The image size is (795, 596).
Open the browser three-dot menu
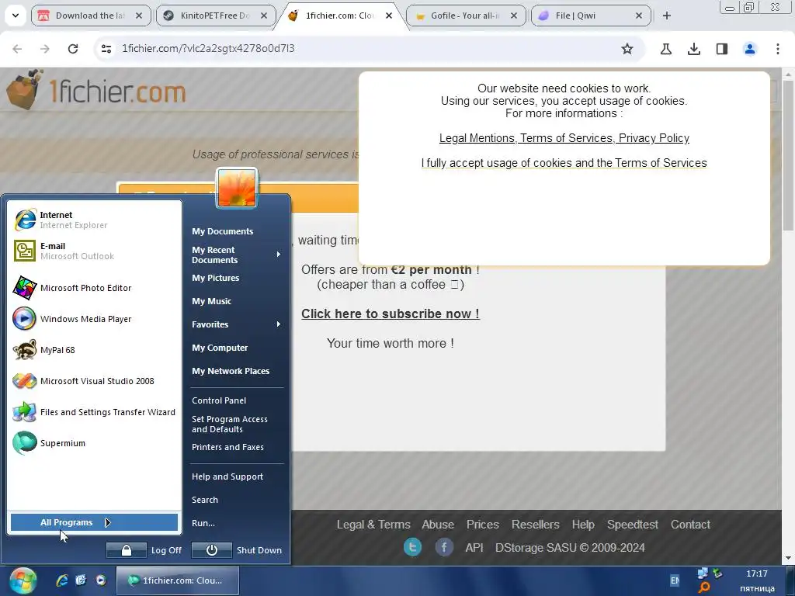coord(777,49)
